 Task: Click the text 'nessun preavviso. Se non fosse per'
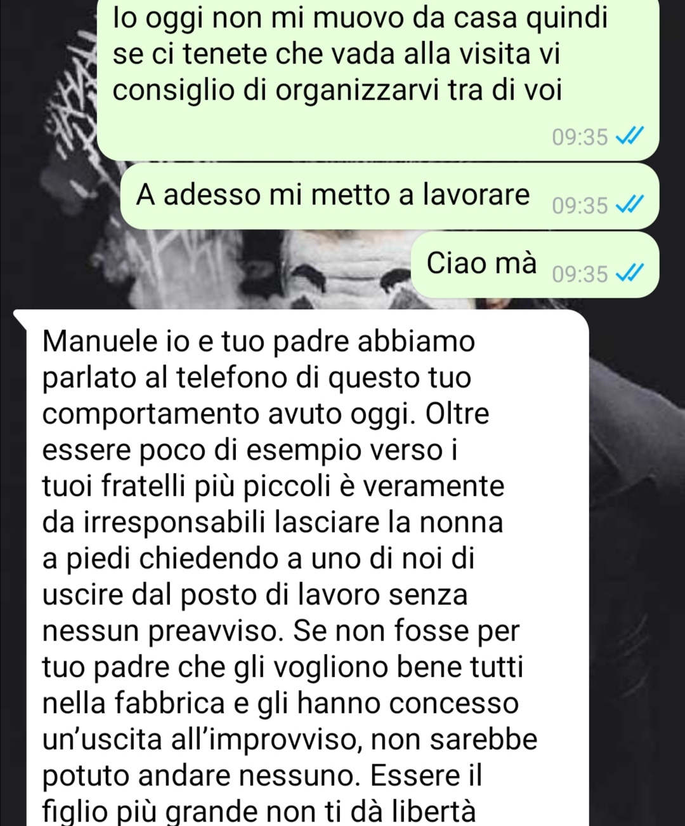click(281, 631)
